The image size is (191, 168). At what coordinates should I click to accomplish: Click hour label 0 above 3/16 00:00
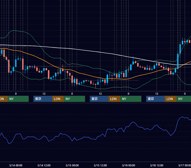(129, 94)
